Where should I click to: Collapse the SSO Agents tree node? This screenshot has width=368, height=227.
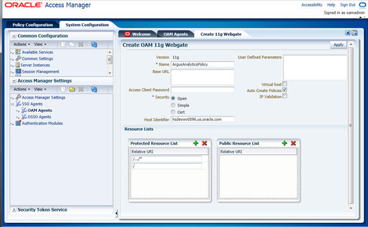coord(13,104)
